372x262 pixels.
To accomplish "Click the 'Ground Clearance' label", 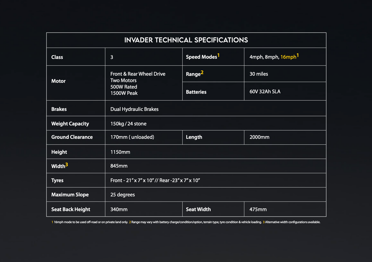I will 72,137.
